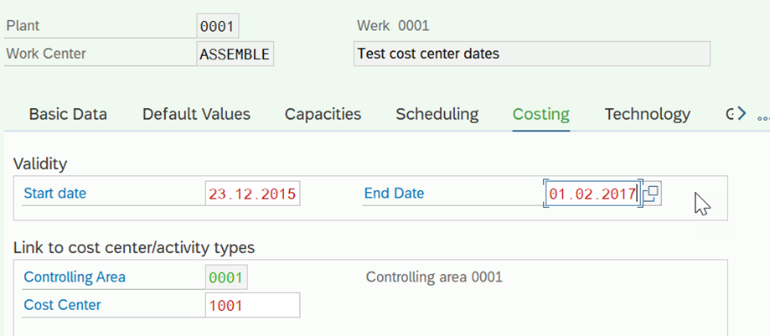This screenshot has height=336, width=770.
Task: Open the Default Values tab
Action: pyautogui.click(x=196, y=115)
